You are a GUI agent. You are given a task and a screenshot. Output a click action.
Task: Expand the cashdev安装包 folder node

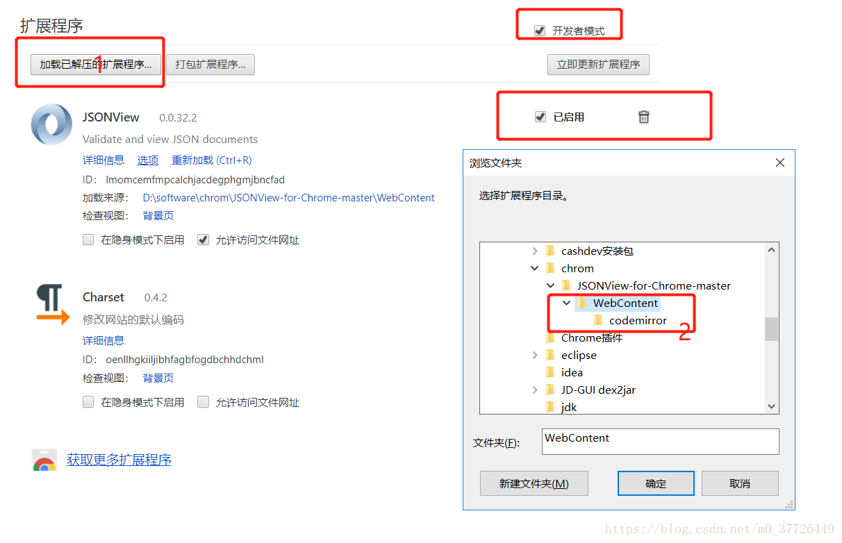(x=534, y=251)
